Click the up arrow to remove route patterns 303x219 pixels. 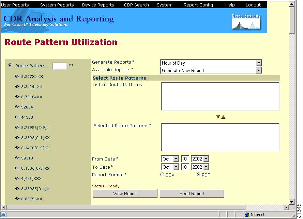[223, 117]
